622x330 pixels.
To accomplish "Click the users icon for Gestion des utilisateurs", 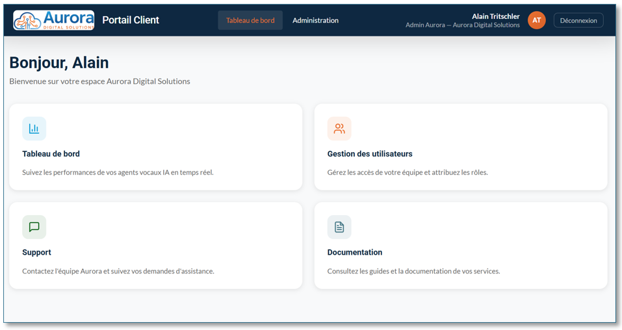I will (339, 129).
